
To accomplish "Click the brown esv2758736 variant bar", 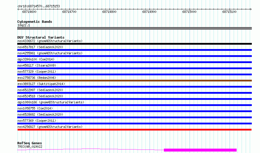I will pyautogui.click(x=134, y=81).
